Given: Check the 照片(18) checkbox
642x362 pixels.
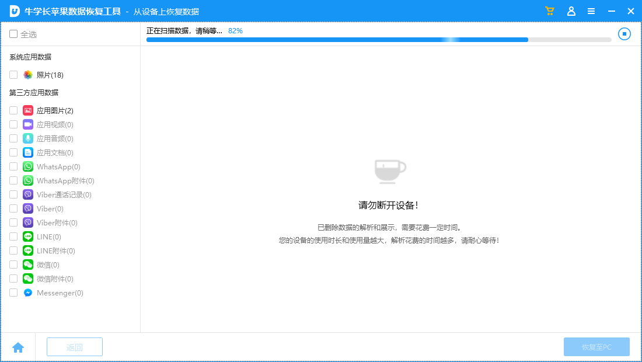Looking at the screenshot, I should (13, 75).
